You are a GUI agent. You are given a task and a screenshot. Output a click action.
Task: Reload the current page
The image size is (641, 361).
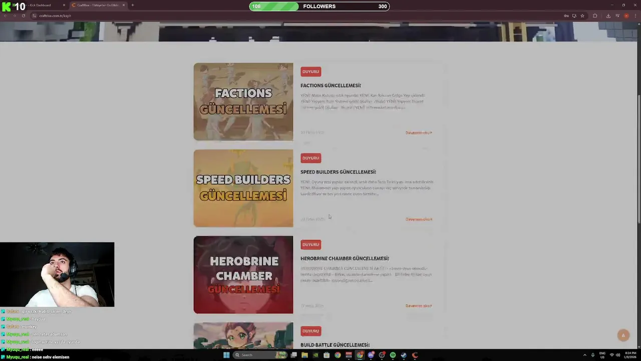tap(23, 16)
